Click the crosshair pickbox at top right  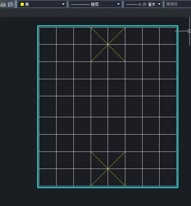189,31
